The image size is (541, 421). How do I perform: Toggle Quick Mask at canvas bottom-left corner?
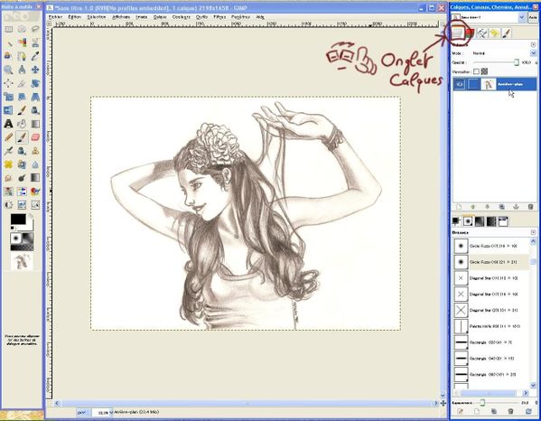coord(49,403)
